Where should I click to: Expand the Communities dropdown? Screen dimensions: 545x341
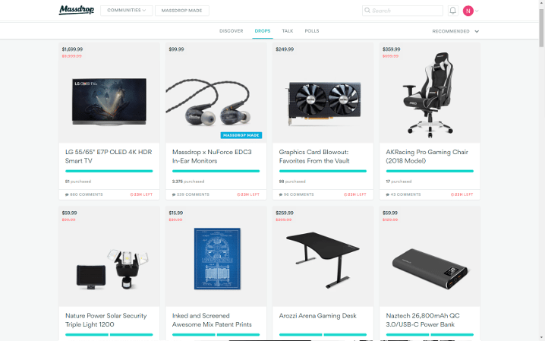127,11
